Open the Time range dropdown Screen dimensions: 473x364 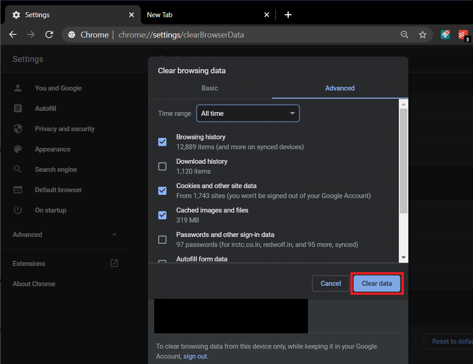coord(248,113)
